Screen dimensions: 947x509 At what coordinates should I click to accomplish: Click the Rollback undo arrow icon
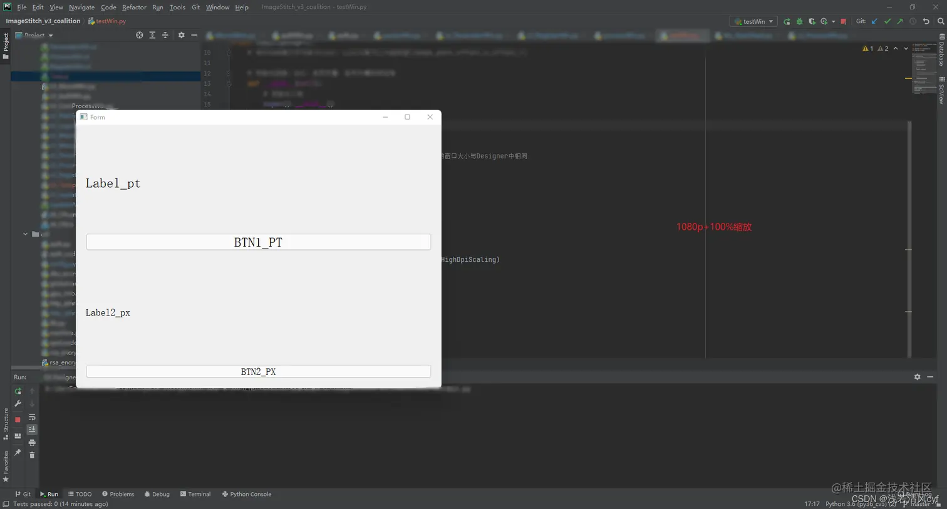coord(926,21)
